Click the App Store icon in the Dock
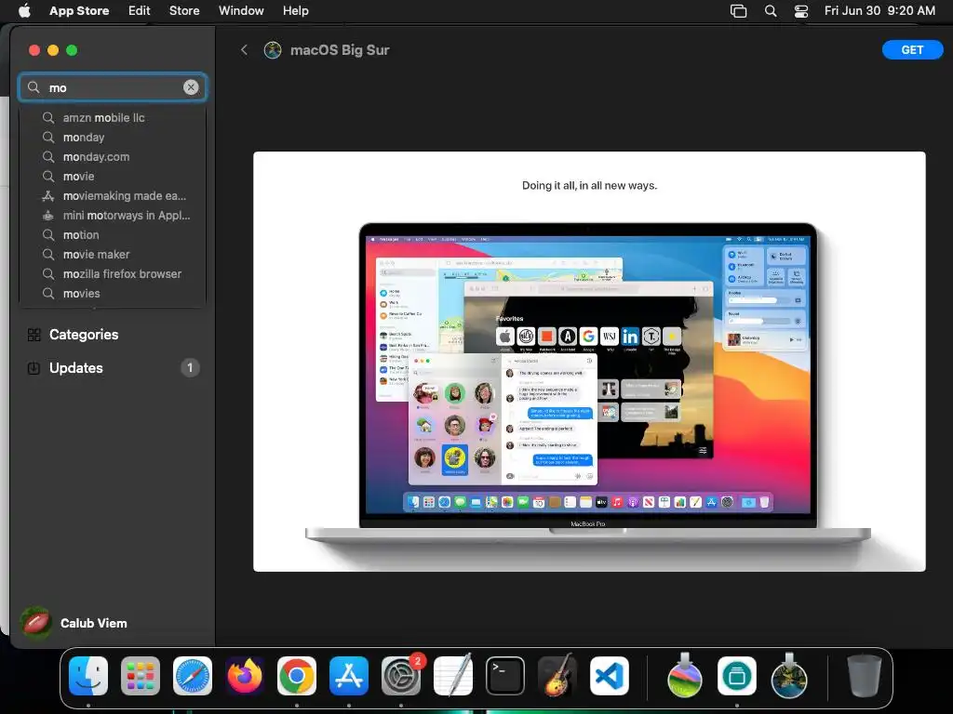Screen dimensions: 953x714 tap(349, 676)
